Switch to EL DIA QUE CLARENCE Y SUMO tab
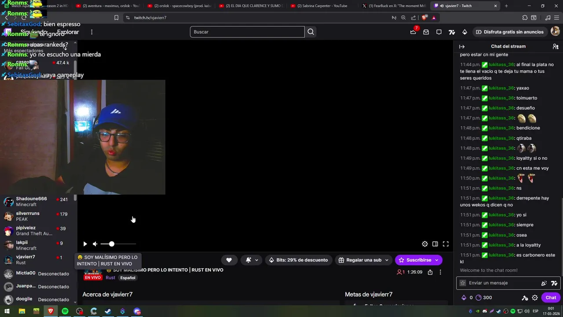The image size is (563, 317). pyautogui.click(x=251, y=6)
